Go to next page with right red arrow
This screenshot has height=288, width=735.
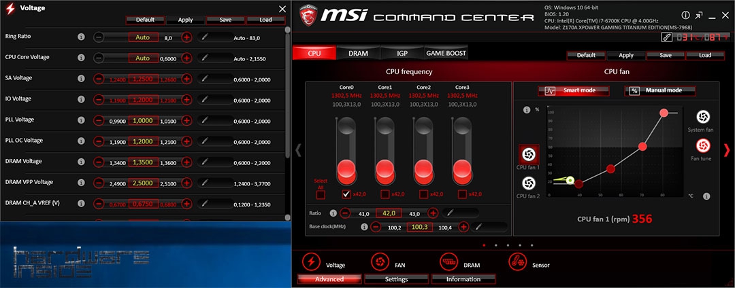point(727,149)
